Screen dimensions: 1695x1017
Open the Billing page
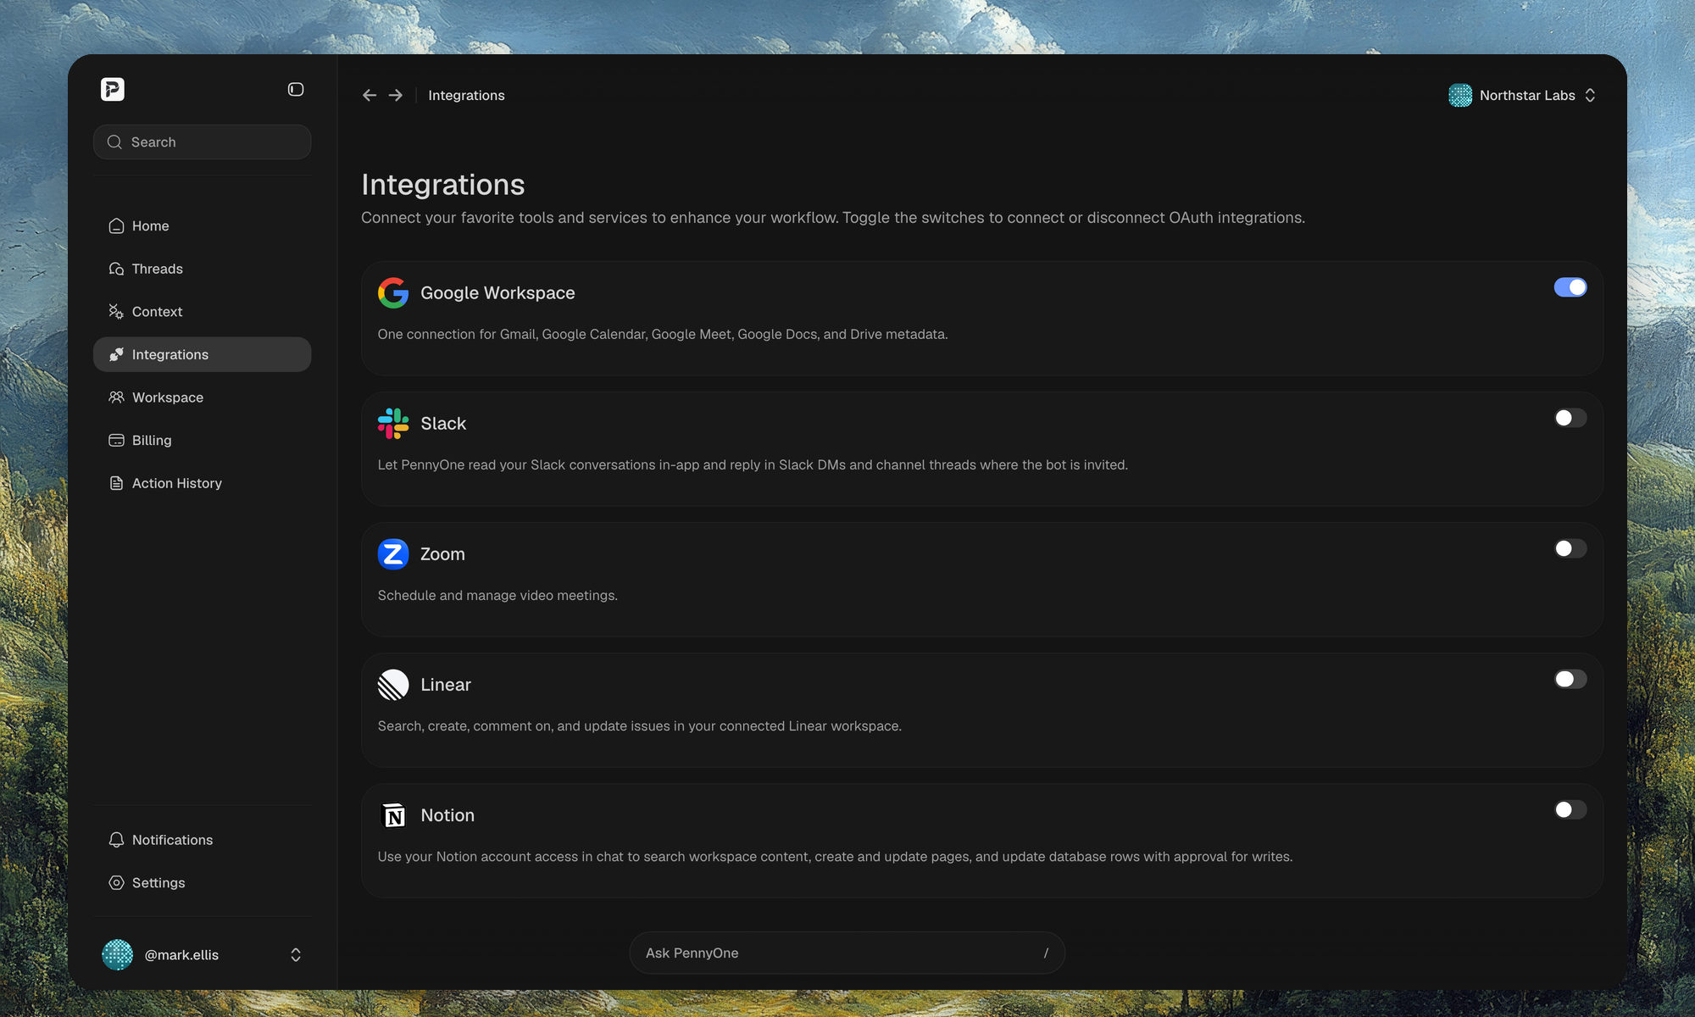coord(202,440)
